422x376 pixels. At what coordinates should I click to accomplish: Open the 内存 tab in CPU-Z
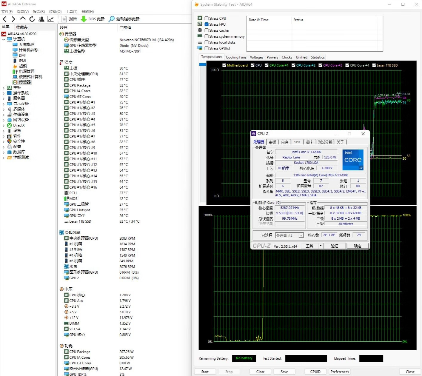click(x=285, y=142)
